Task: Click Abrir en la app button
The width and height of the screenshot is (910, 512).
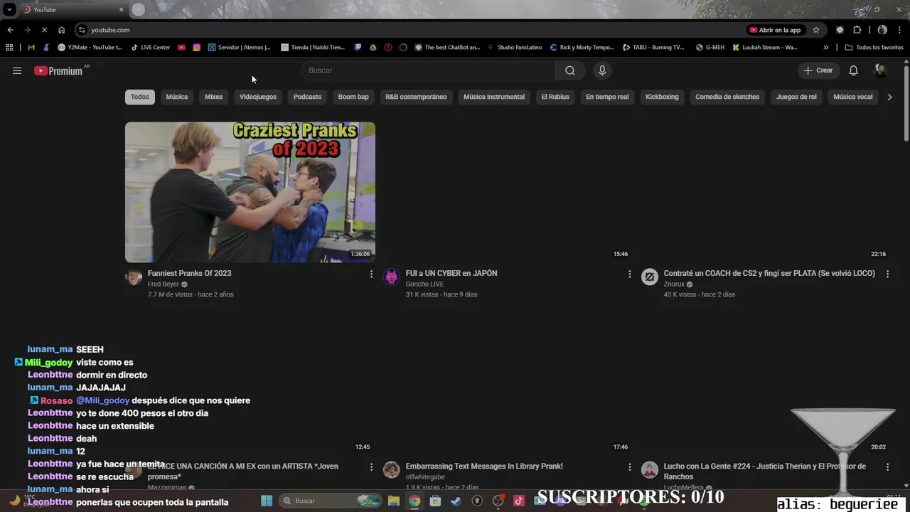Action: pos(775,30)
